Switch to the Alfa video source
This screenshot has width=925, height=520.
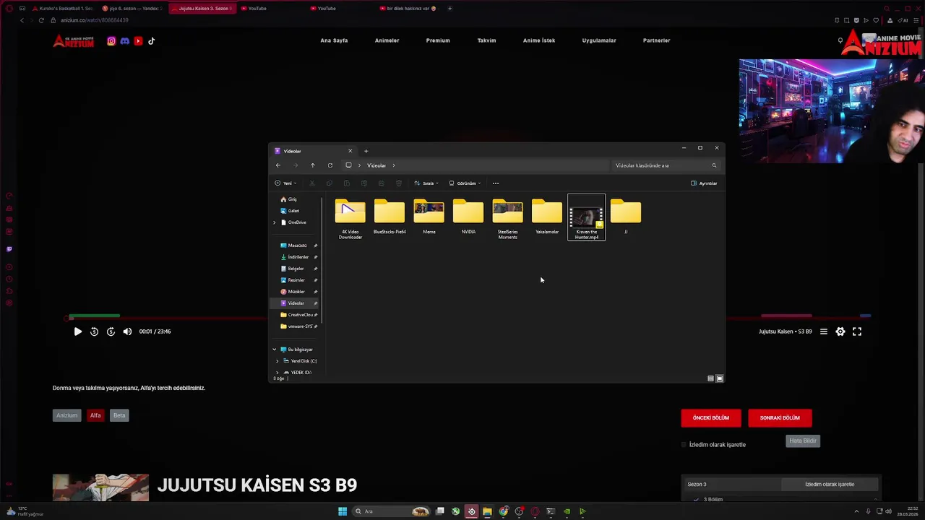click(95, 415)
